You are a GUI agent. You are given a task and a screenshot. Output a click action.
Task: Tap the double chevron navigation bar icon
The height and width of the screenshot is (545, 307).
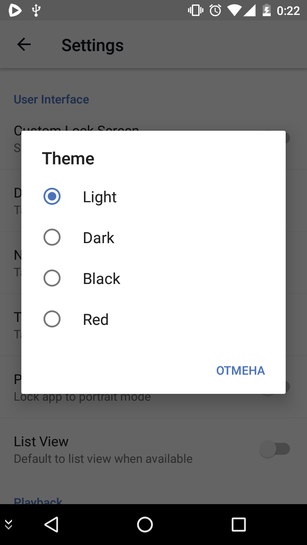(9, 525)
